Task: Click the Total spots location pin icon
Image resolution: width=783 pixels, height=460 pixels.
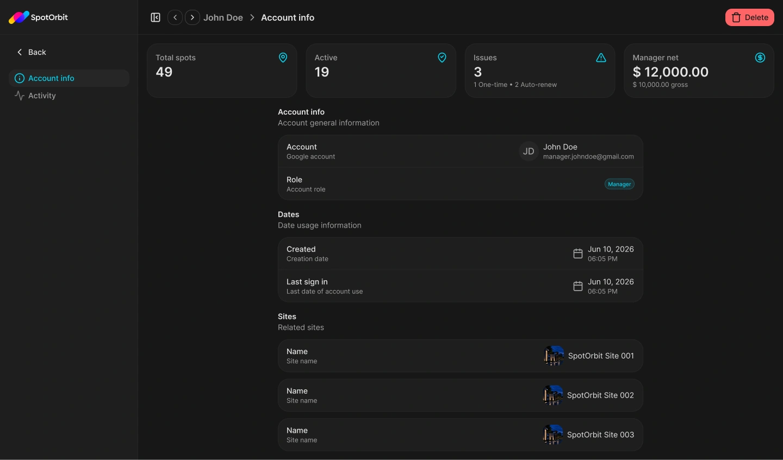Action: [x=283, y=58]
